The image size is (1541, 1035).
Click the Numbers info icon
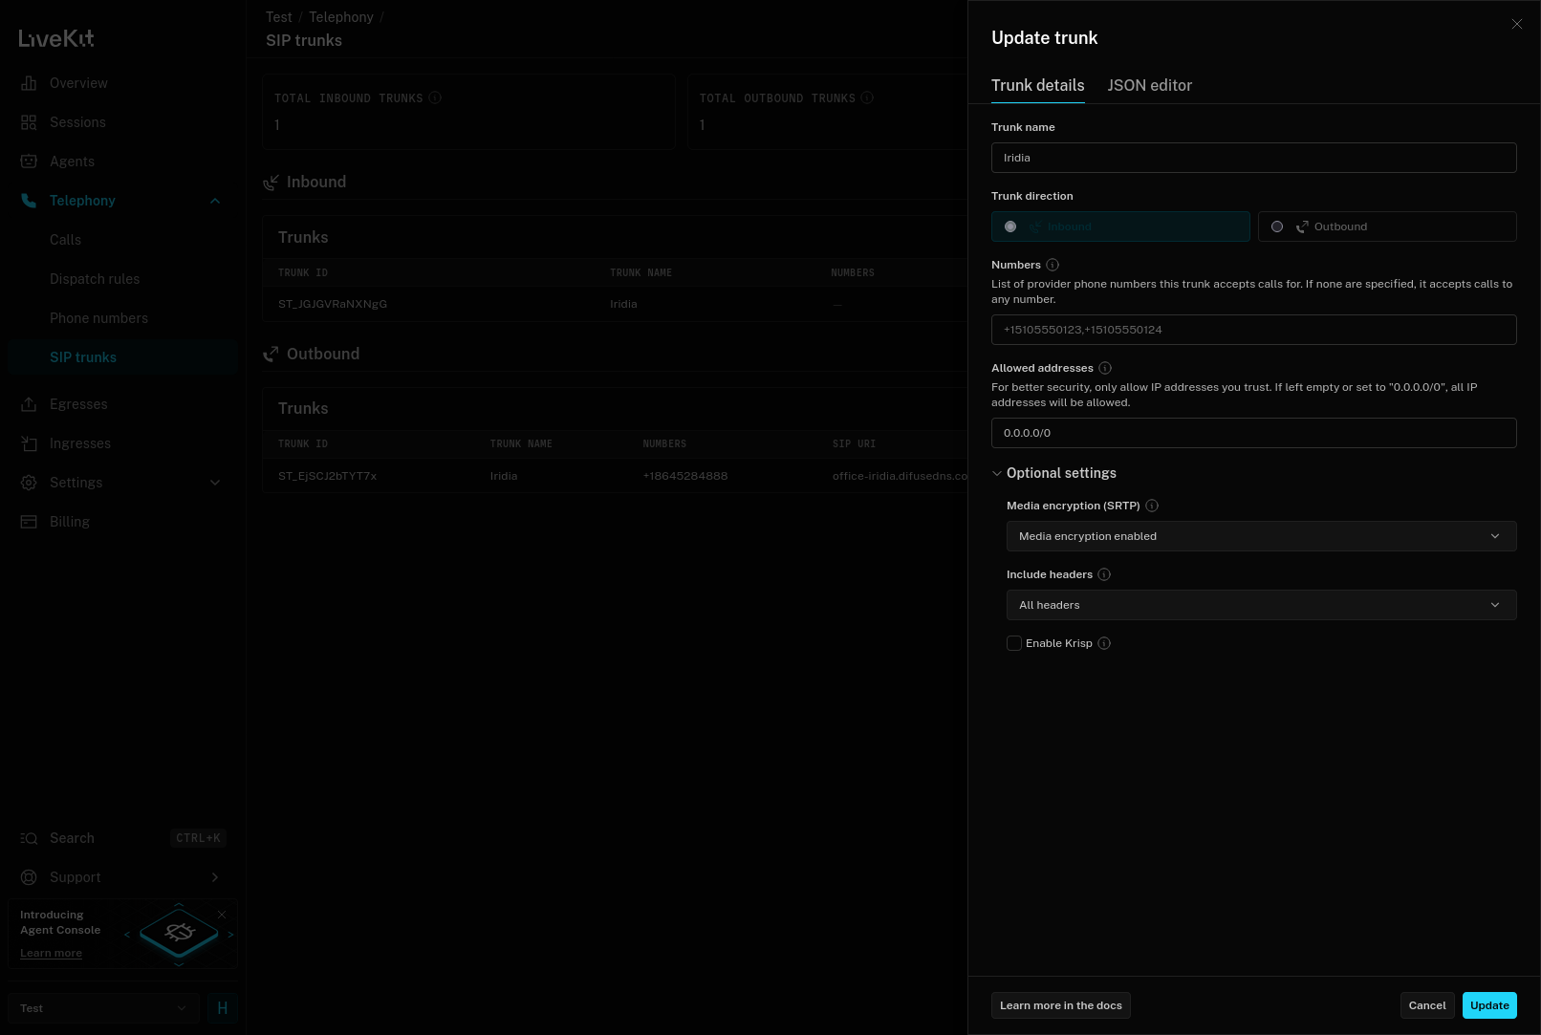click(1053, 265)
